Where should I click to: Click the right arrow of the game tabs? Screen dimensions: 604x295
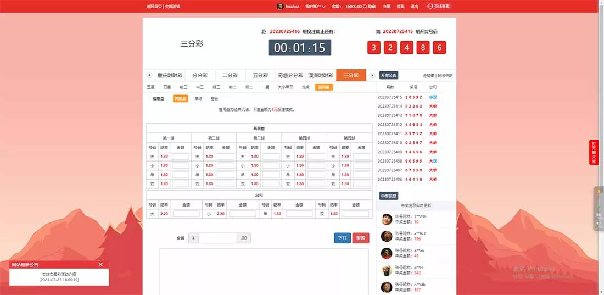372,75
